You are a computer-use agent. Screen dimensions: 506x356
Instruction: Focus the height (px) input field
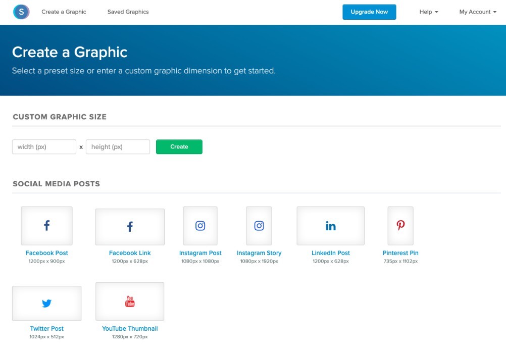118,147
